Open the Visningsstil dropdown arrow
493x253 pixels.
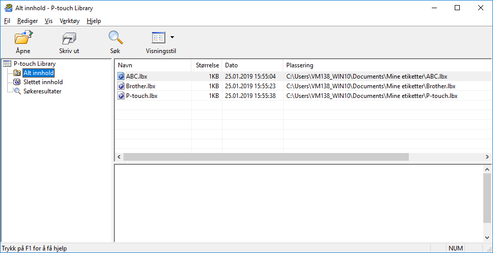coord(172,37)
